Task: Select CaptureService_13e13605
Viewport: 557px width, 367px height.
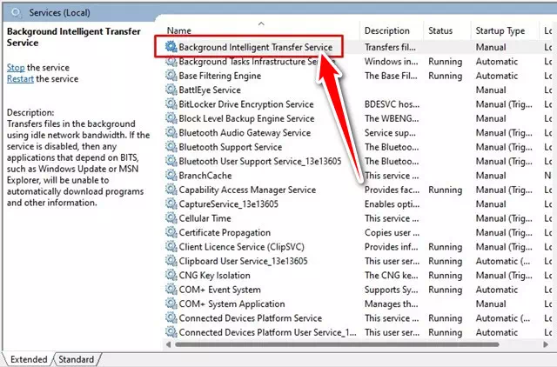Action: click(228, 204)
